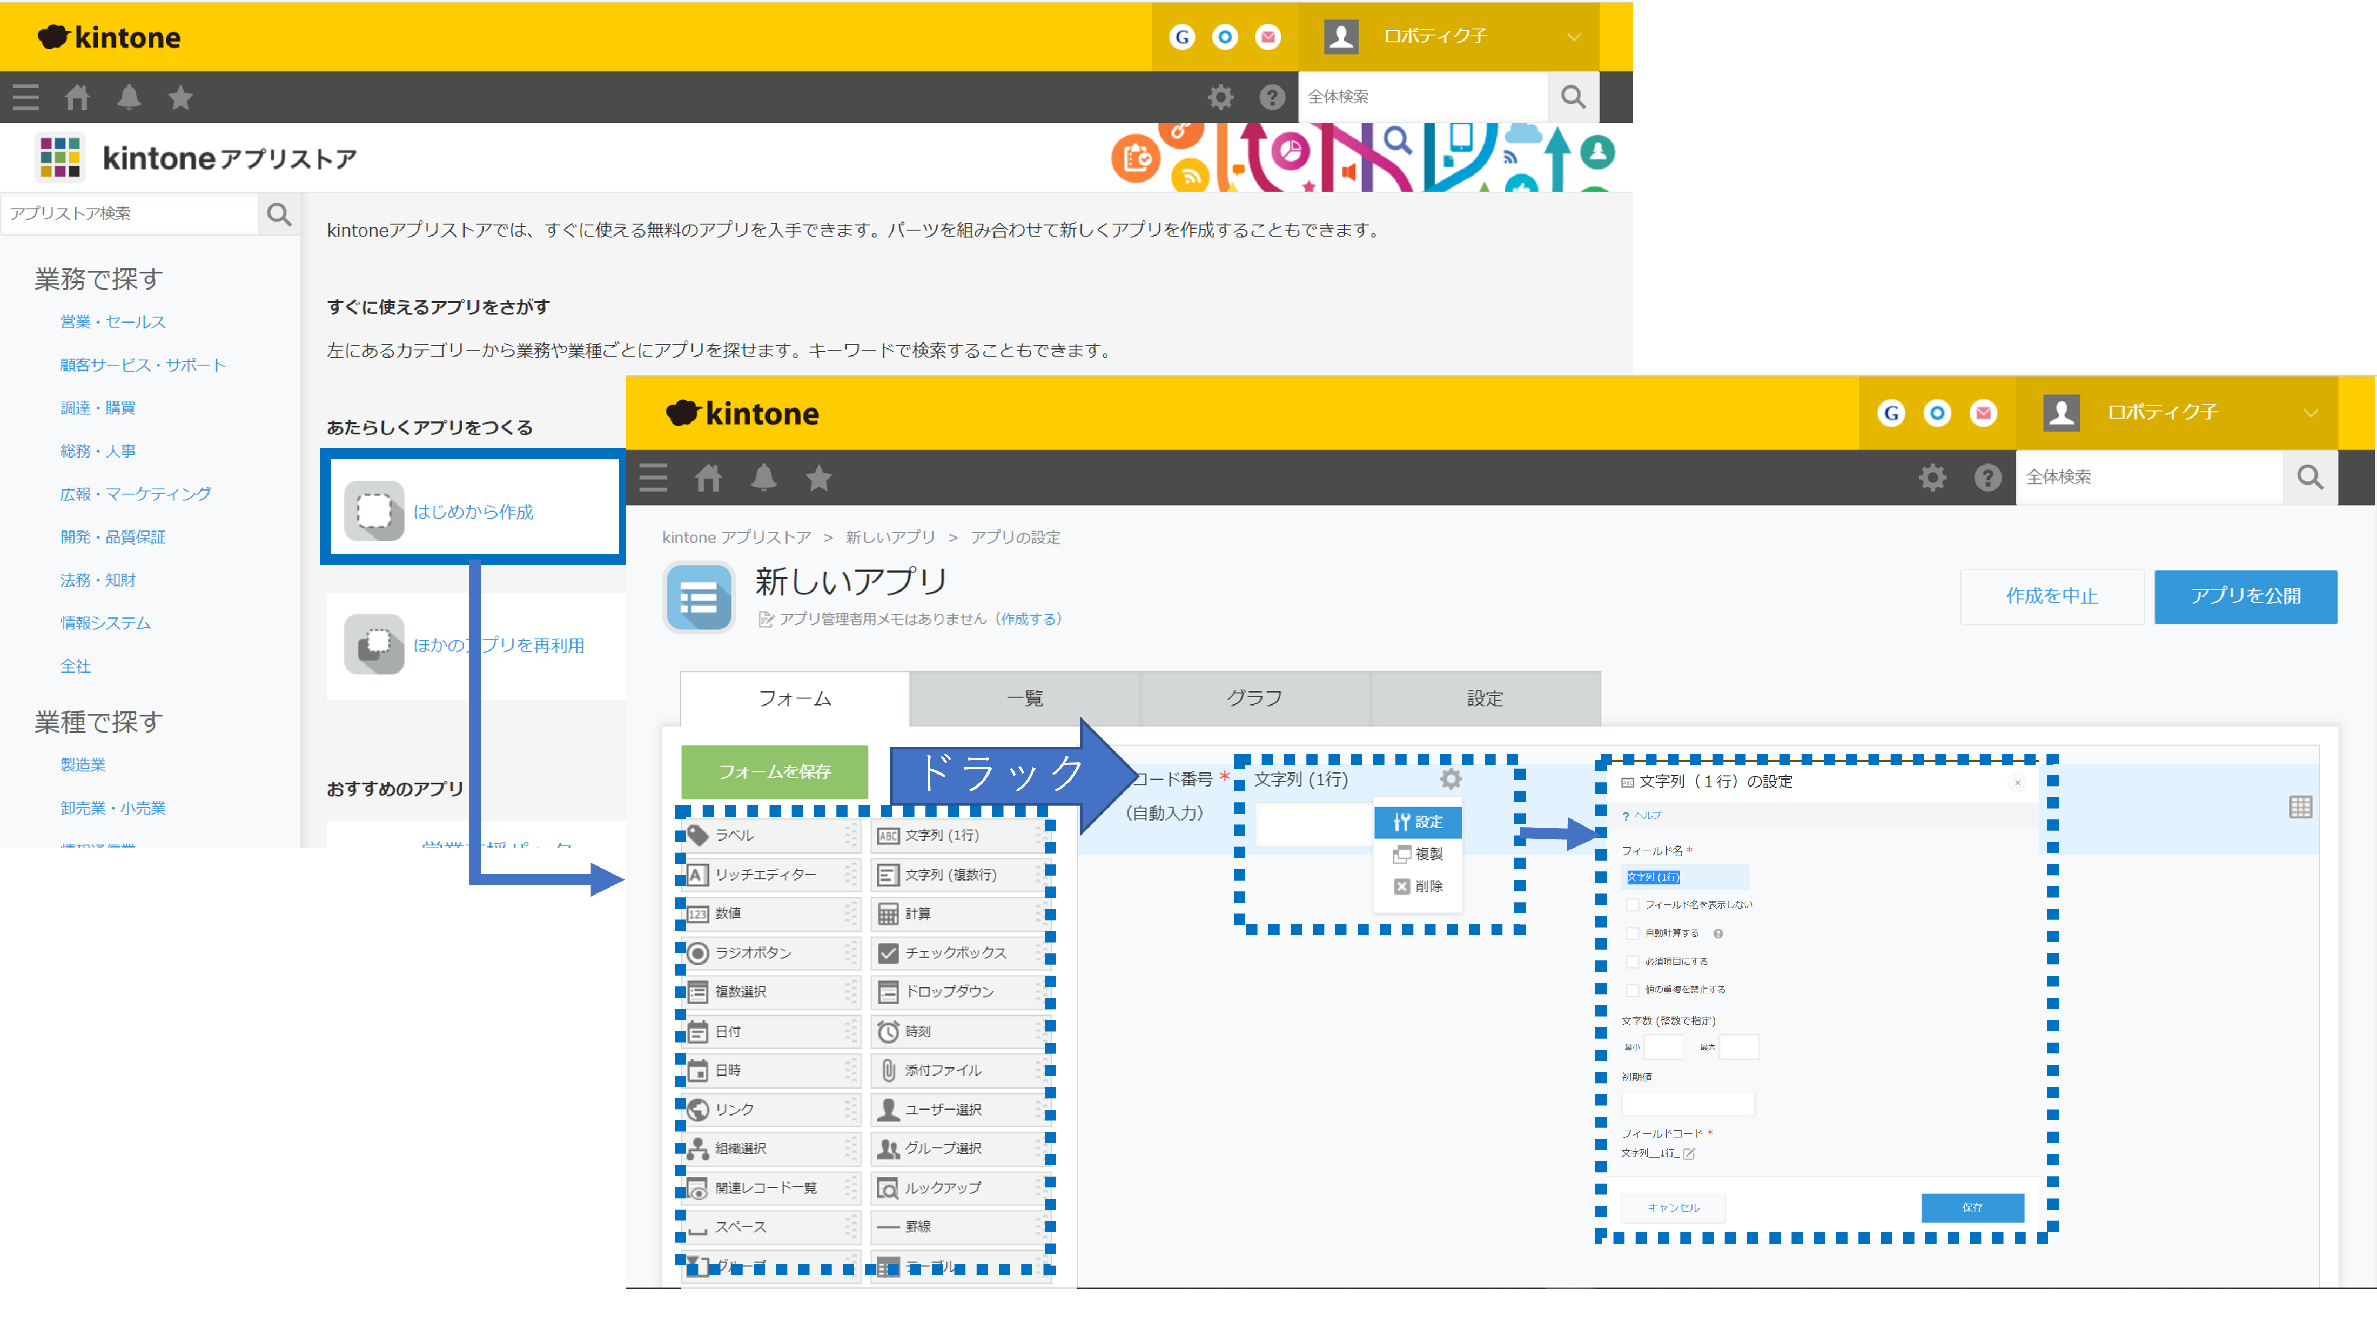Switch to the 設定 tab
Viewport: 2377px width, 1337px height.
coord(1486,698)
